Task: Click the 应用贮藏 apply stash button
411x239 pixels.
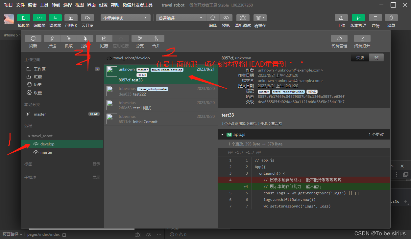Action: (x=121, y=38)
